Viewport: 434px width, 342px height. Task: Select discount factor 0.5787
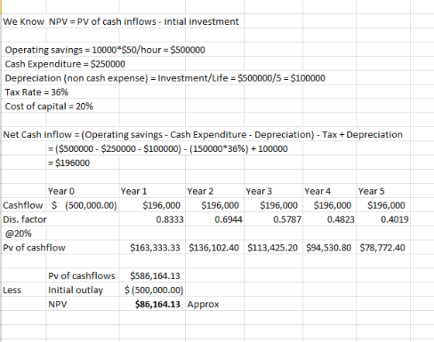[287, 219]
